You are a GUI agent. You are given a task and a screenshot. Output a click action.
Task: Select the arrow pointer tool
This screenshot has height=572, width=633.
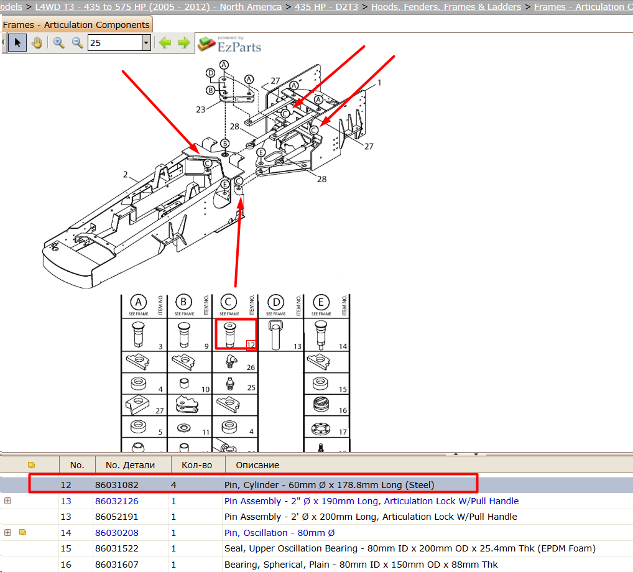tap(17, 43)
